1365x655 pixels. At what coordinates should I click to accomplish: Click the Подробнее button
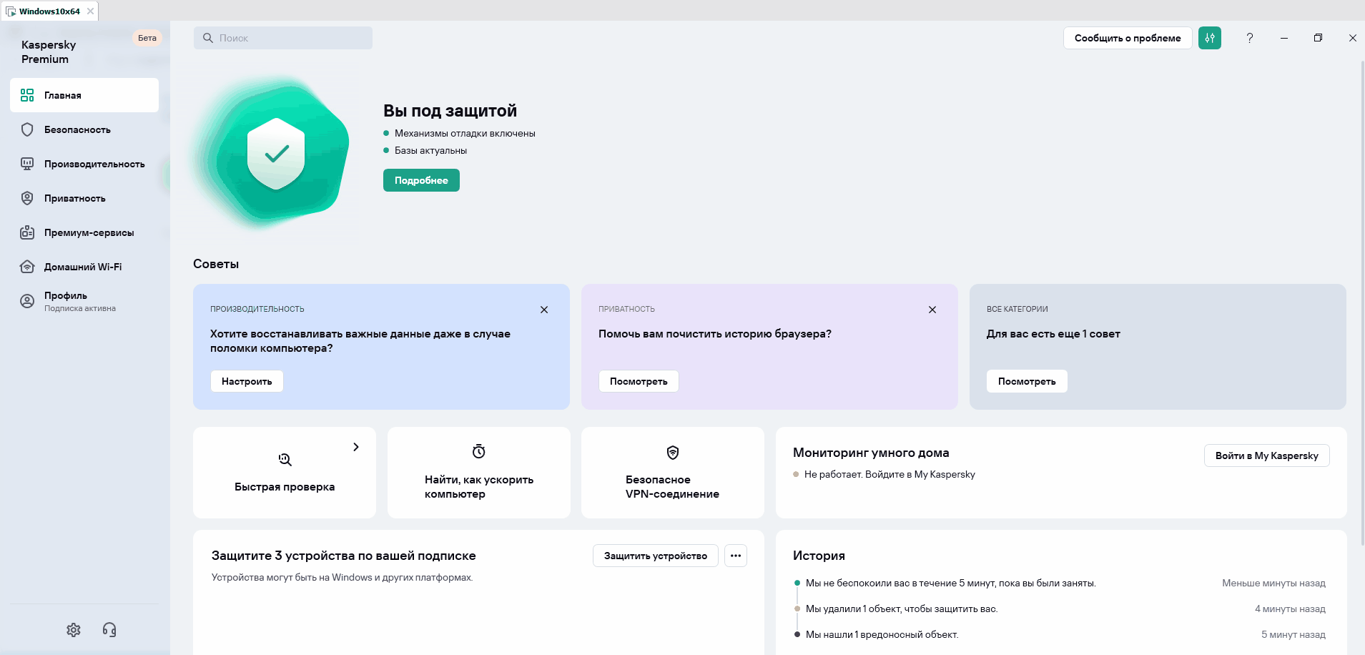coord(421,180)
